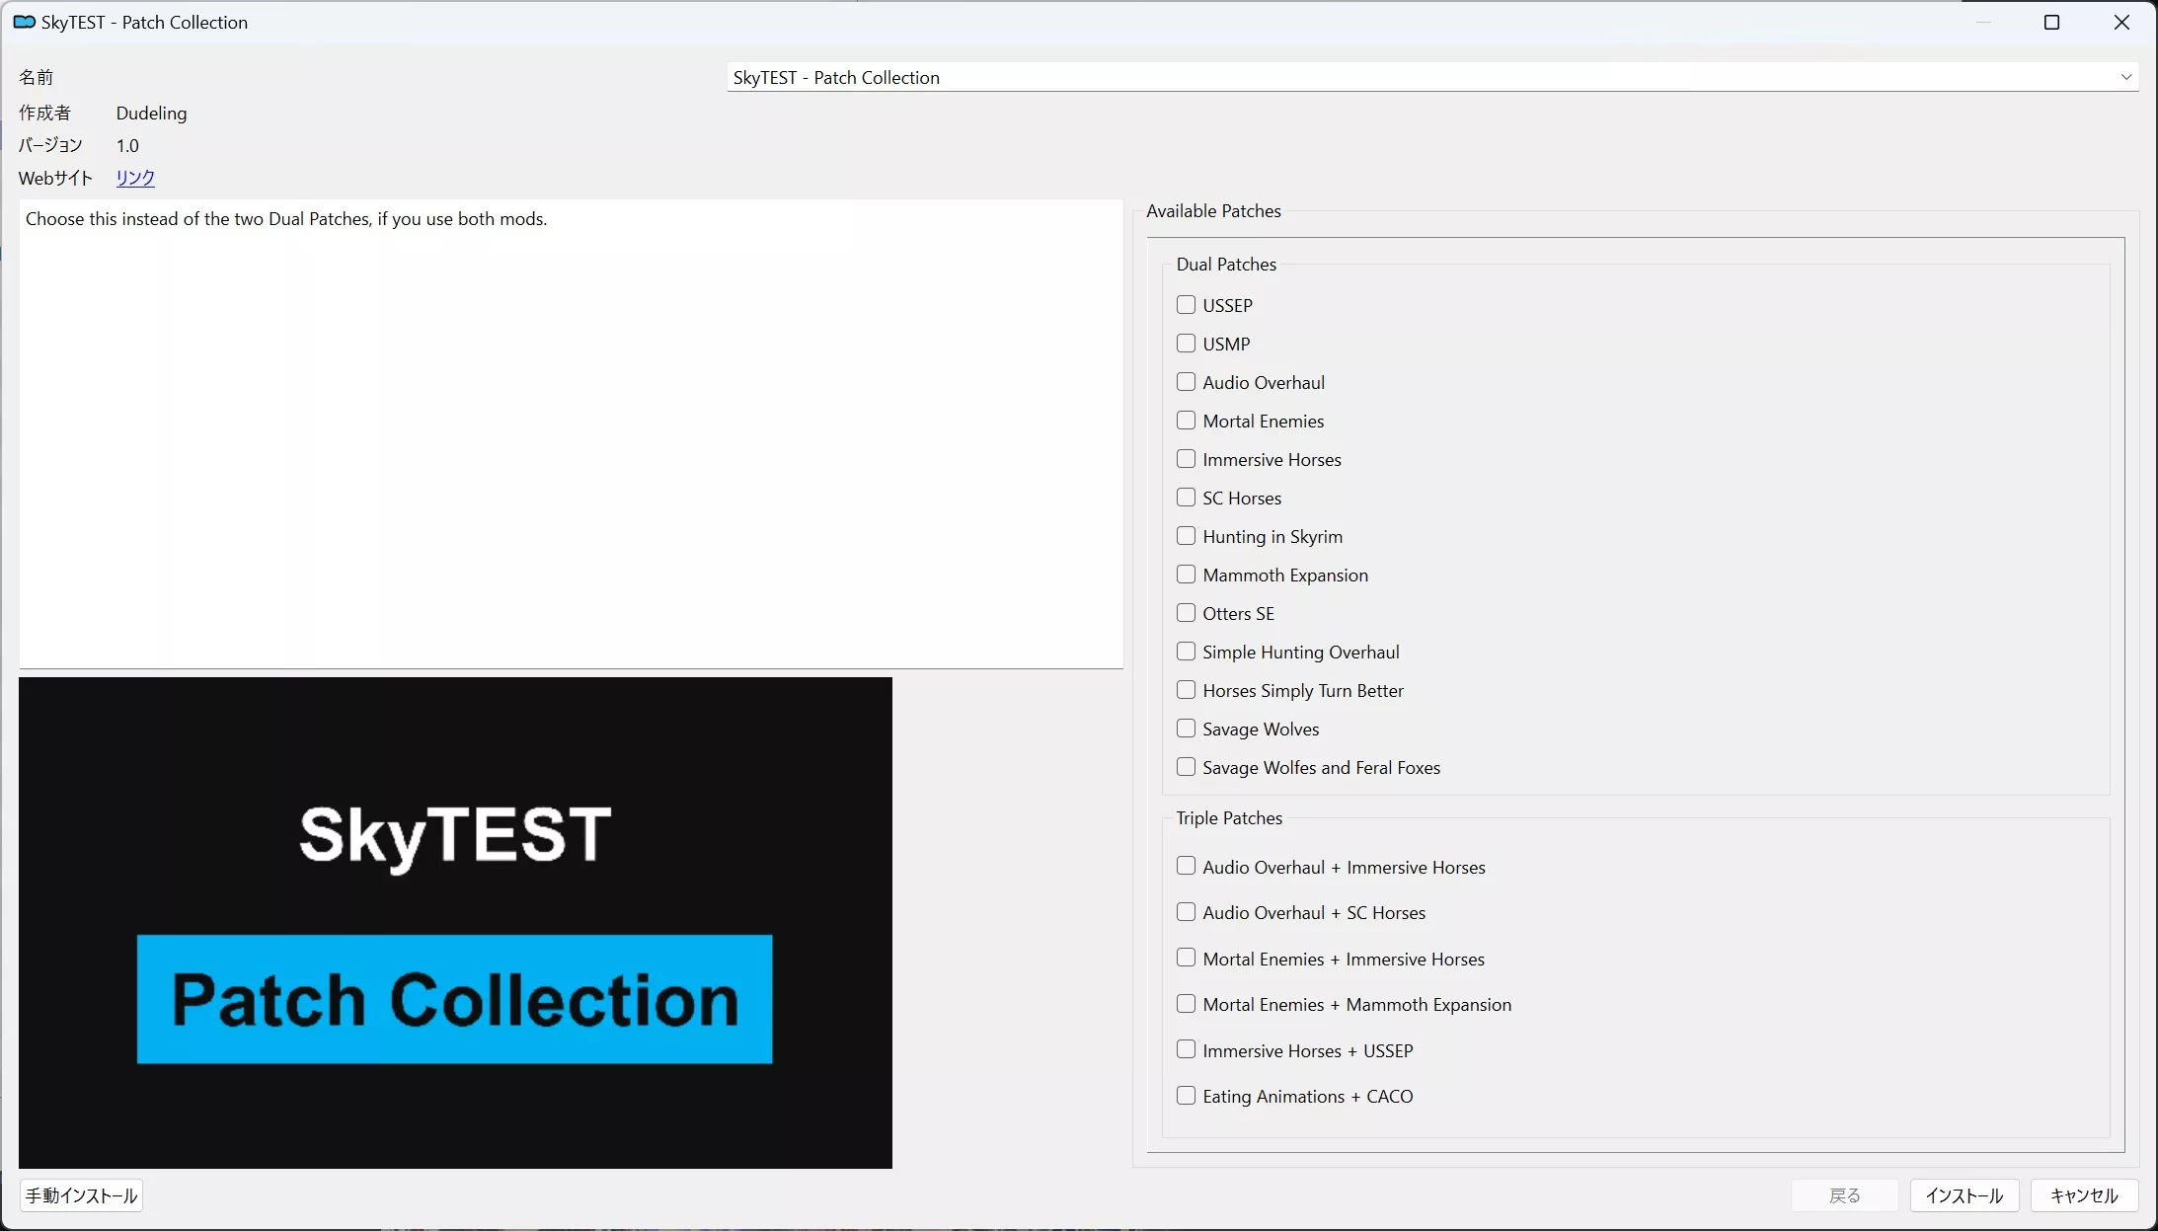Tick the Audio Overhaul dual patch
The width and height of the screenshot is (2158, 1231).
point(1186,382)
